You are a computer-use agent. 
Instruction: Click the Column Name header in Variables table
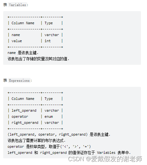[x=23, y=23]
